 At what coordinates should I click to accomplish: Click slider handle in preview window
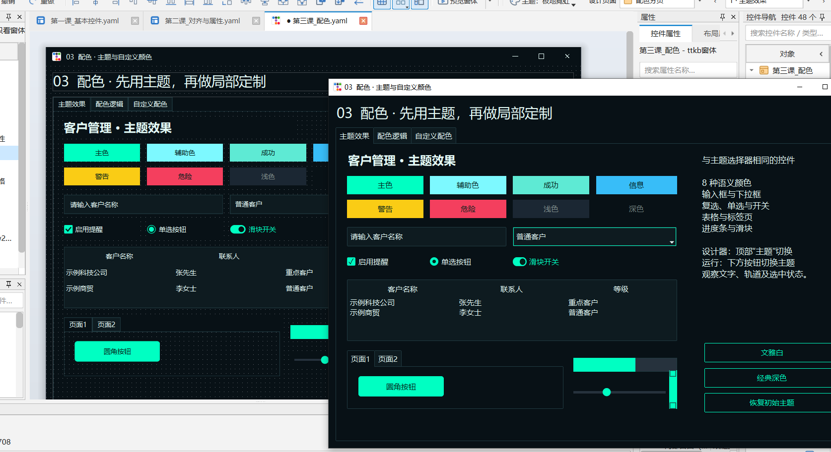pos(606,392)
